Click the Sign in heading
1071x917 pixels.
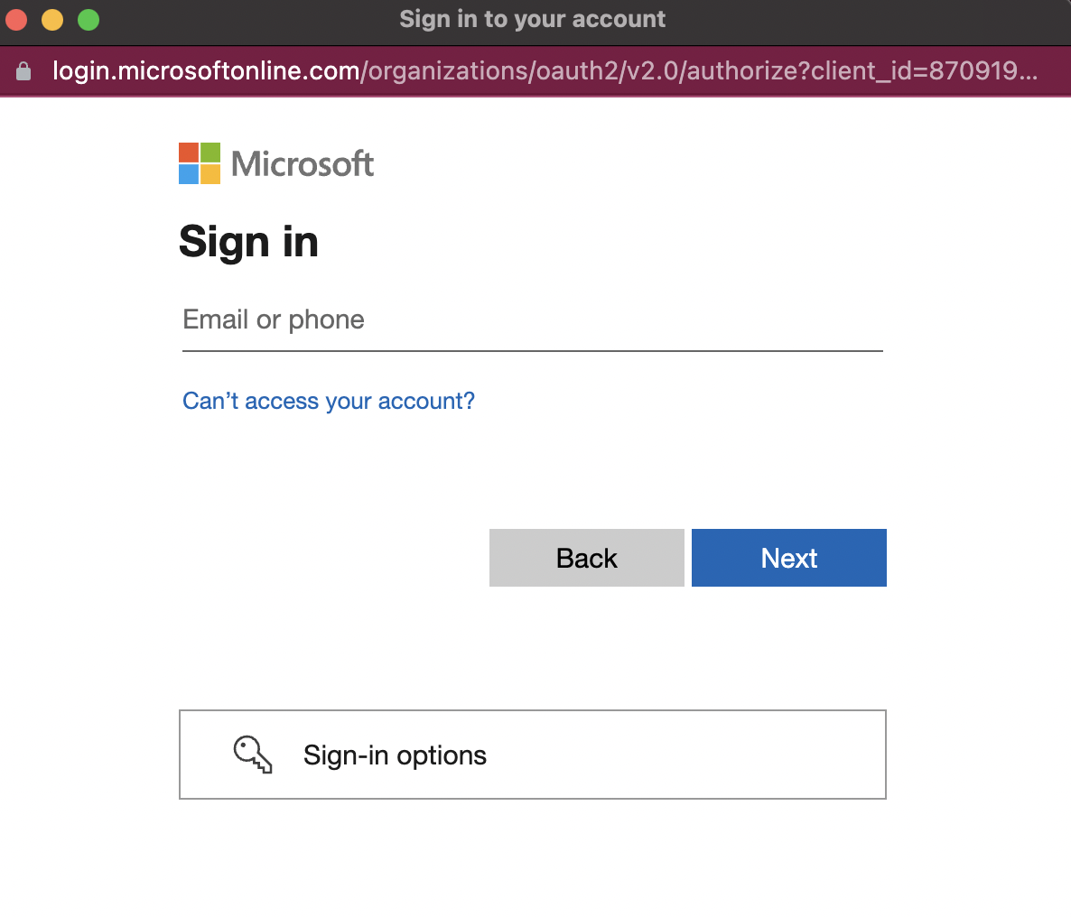click(248, 242)
